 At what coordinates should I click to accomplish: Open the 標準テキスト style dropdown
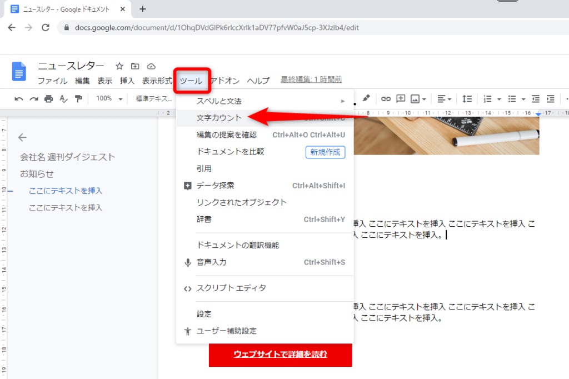154,99
